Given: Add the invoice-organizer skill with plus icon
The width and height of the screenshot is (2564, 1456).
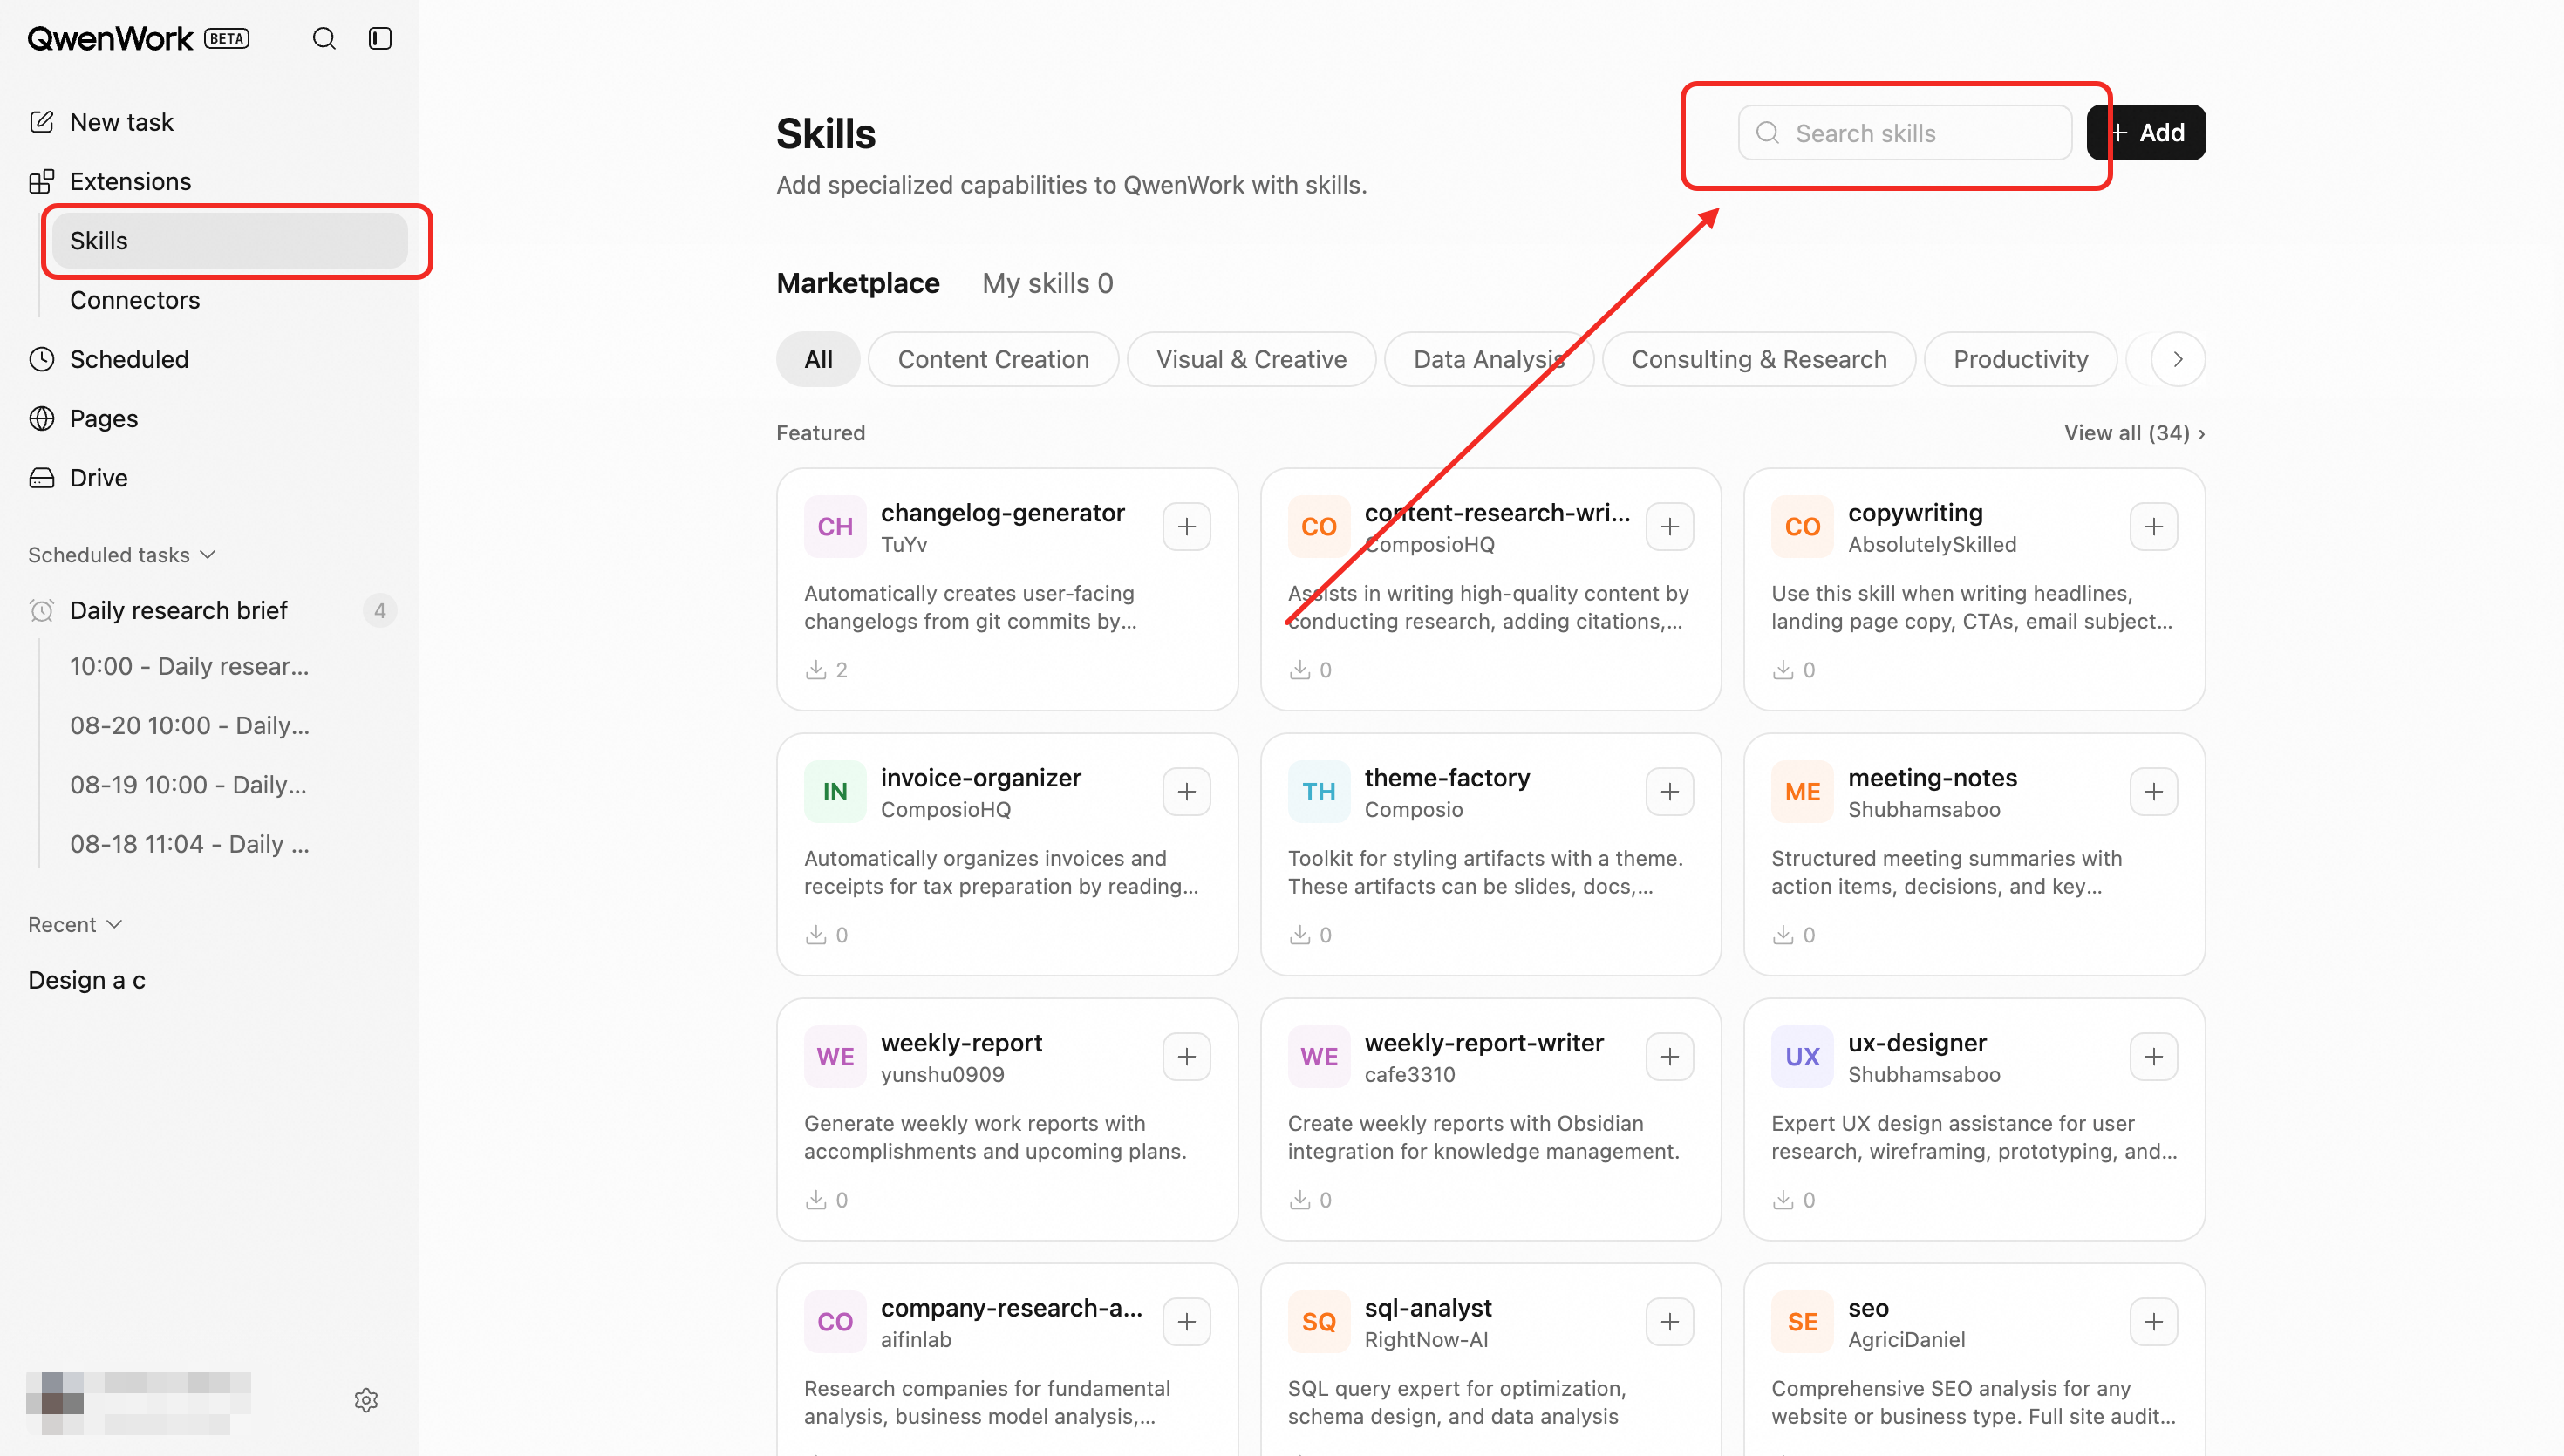Looking at the screenshot, I should coord(1186,792).
